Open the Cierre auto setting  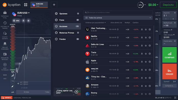170,42
